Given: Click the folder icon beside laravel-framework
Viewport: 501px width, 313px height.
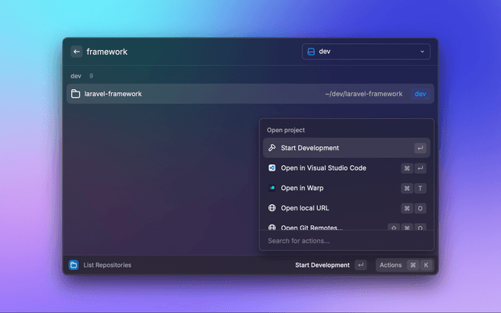Looking at the screenshot, I should 75,94.
